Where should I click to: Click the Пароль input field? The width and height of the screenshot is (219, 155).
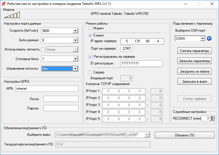coord(61,108)
